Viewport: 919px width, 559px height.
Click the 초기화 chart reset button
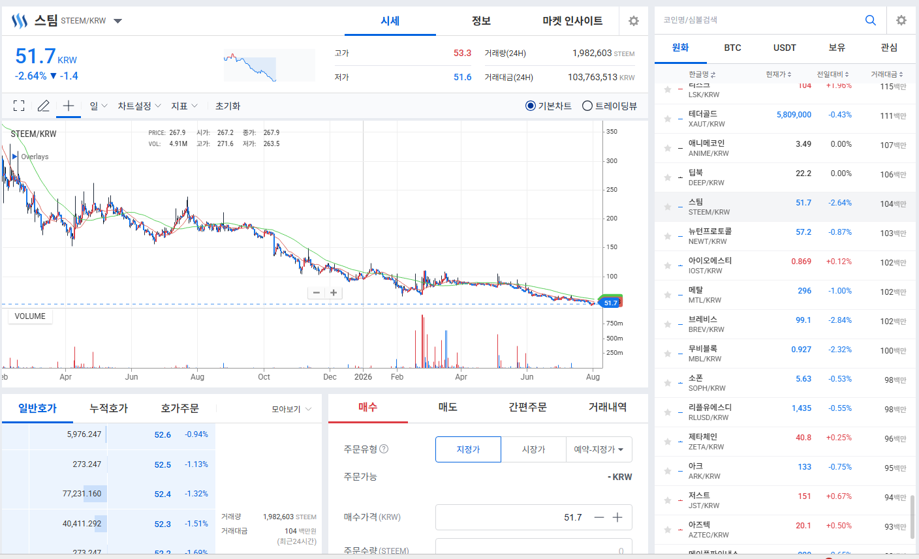tap(228, 106)
